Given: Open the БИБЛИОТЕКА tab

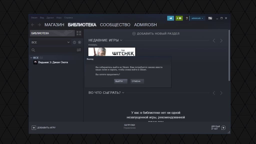Looking at the screenshot, I should pyautogui.click(x=82, y=25).
